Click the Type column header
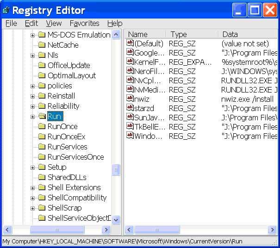Image resolution: width=280 pixels, height=248 pixels. 192,34
